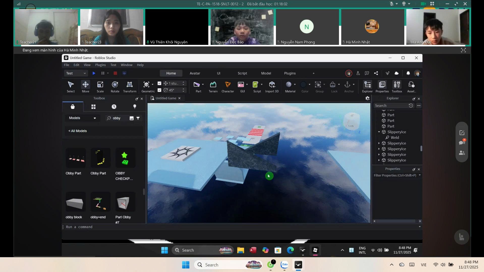Activate the Rotate tool
Viewport: 484px width, 272px height.
(115, 86)
